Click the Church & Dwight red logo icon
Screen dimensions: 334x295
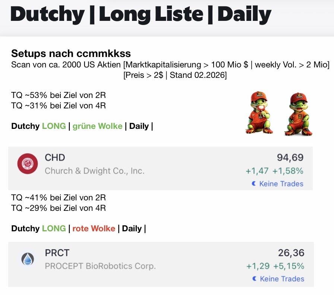[28, 164]
